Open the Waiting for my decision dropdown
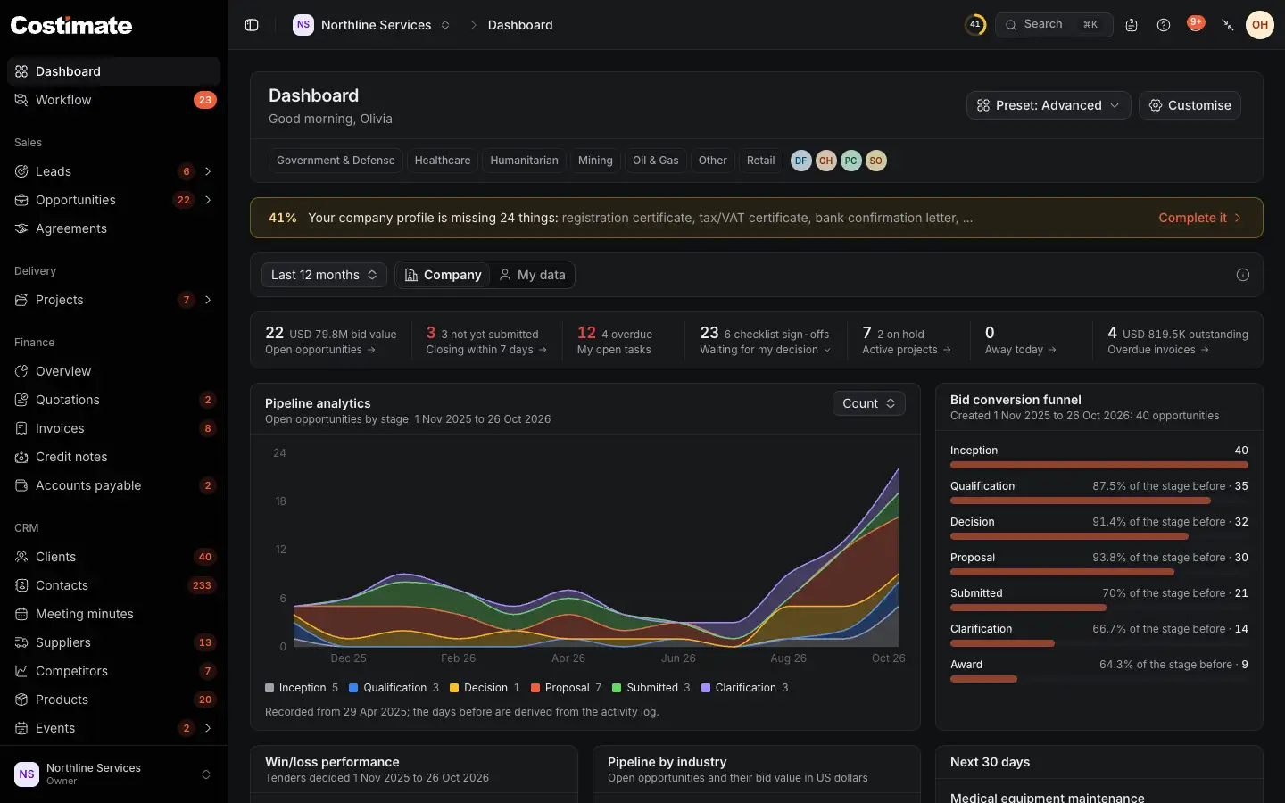This screenshot has height=803, width=1285. click(766, 350)
